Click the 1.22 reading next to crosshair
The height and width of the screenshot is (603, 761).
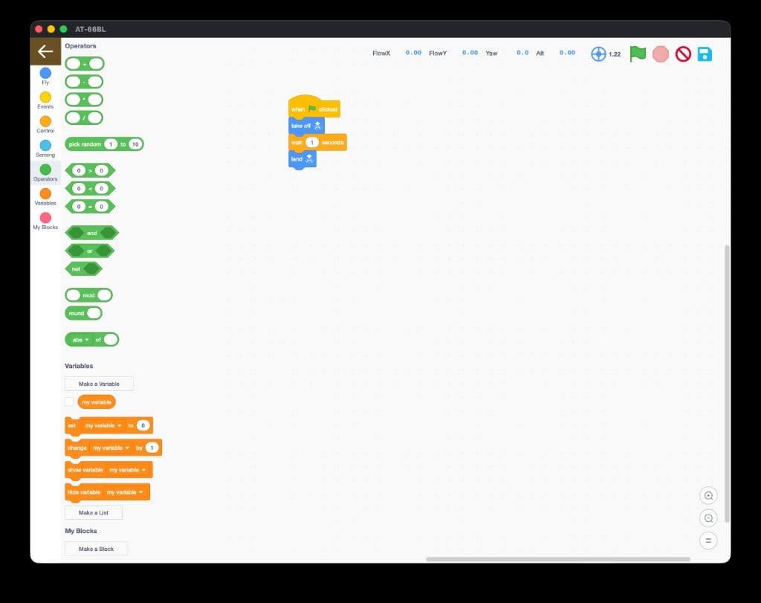click(615, 54)
